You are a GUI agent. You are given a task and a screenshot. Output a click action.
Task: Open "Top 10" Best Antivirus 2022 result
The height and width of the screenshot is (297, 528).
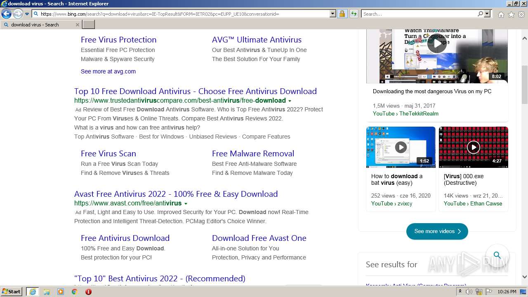coord(160,278)
